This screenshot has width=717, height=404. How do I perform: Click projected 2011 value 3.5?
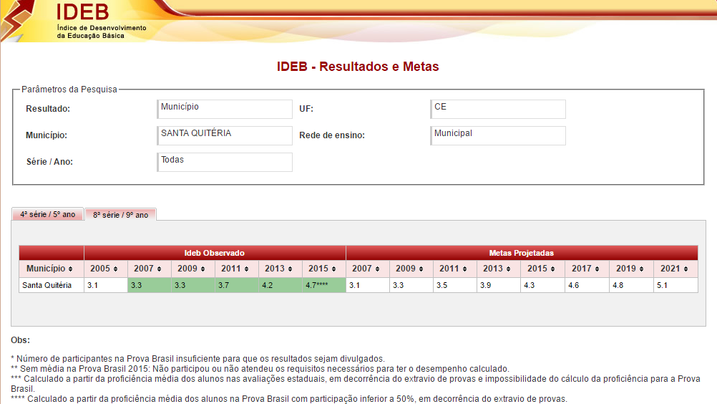[x=455, y=285]
